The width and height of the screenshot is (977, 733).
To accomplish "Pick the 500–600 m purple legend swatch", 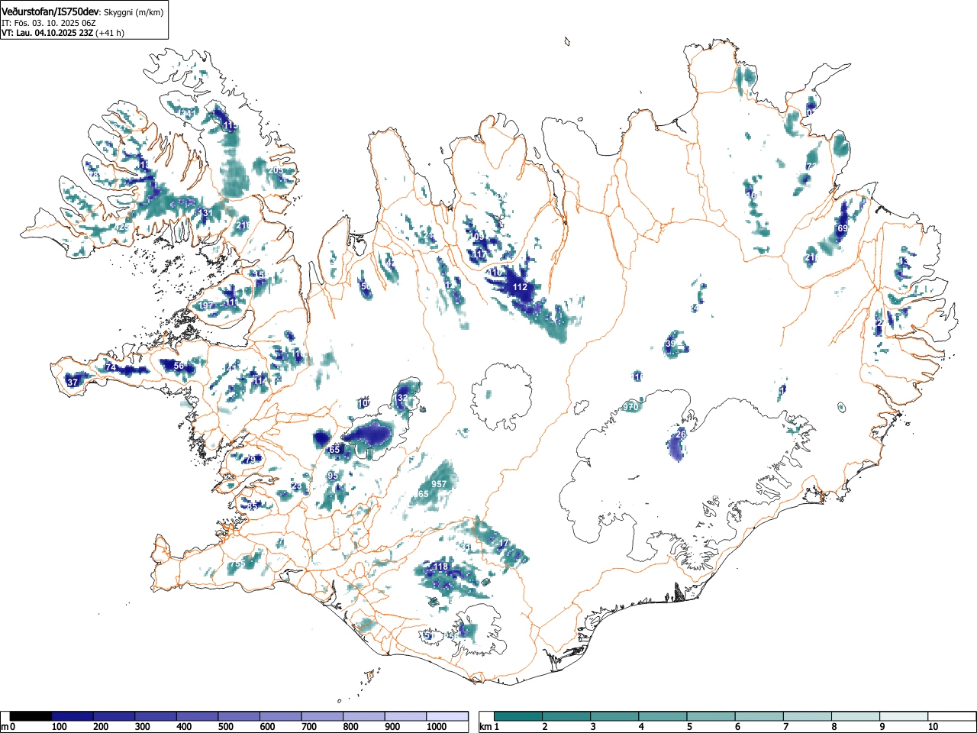I will [240, 716].
